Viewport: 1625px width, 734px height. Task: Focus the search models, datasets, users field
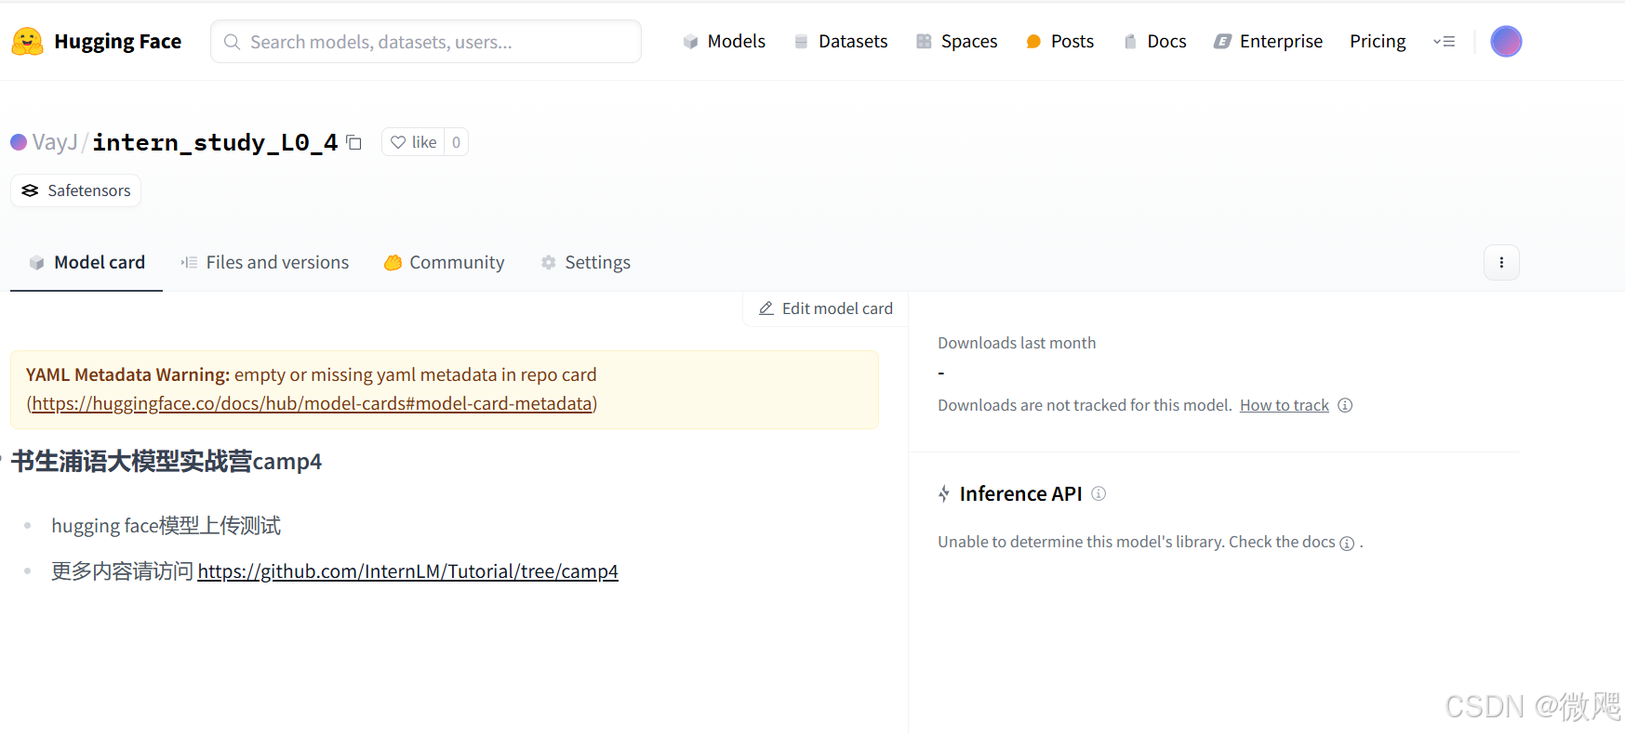pyautogui.click(x=426, y=42)
